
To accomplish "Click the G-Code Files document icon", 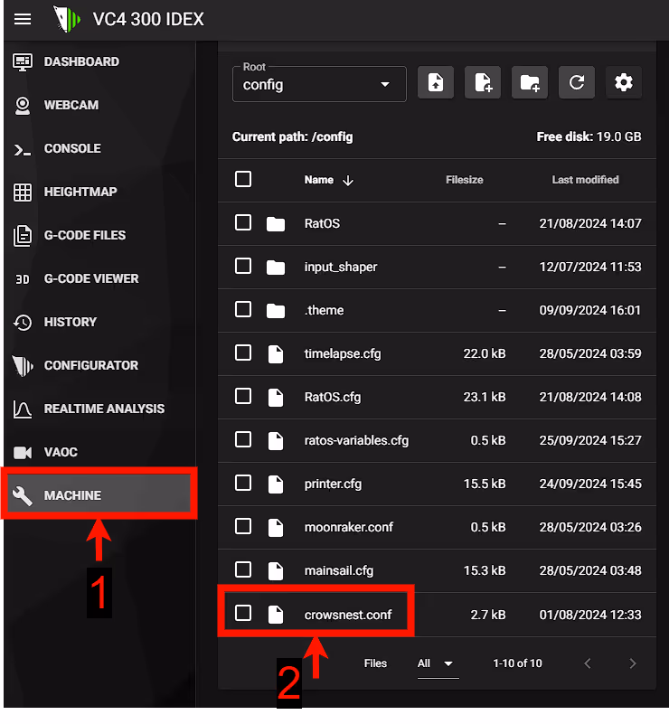I will 23,236.
